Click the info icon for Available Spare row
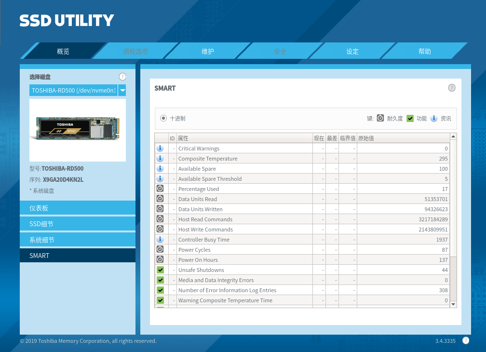Viewport: 486px width, 352px height. [160, 169]
